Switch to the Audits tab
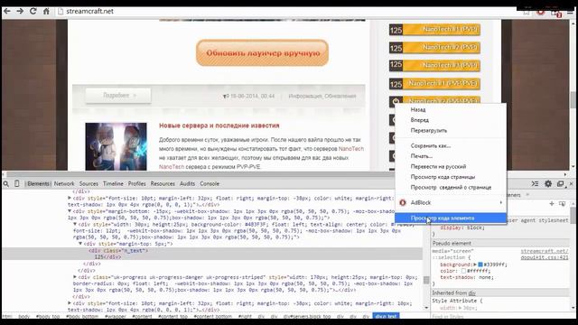The width and height of the screenshot is (578, 325). (x=187, y=183)
